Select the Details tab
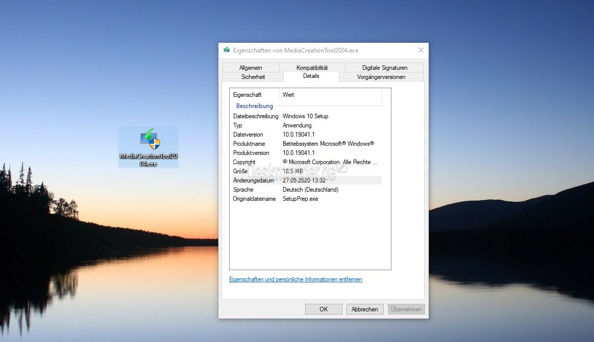This screenshot has width=594, height=342. pyautogui.click(x=311, y=76)
